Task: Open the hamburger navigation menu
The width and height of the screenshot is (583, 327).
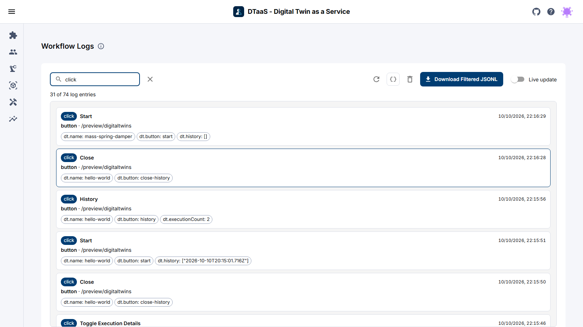Action: pos(12,12)
